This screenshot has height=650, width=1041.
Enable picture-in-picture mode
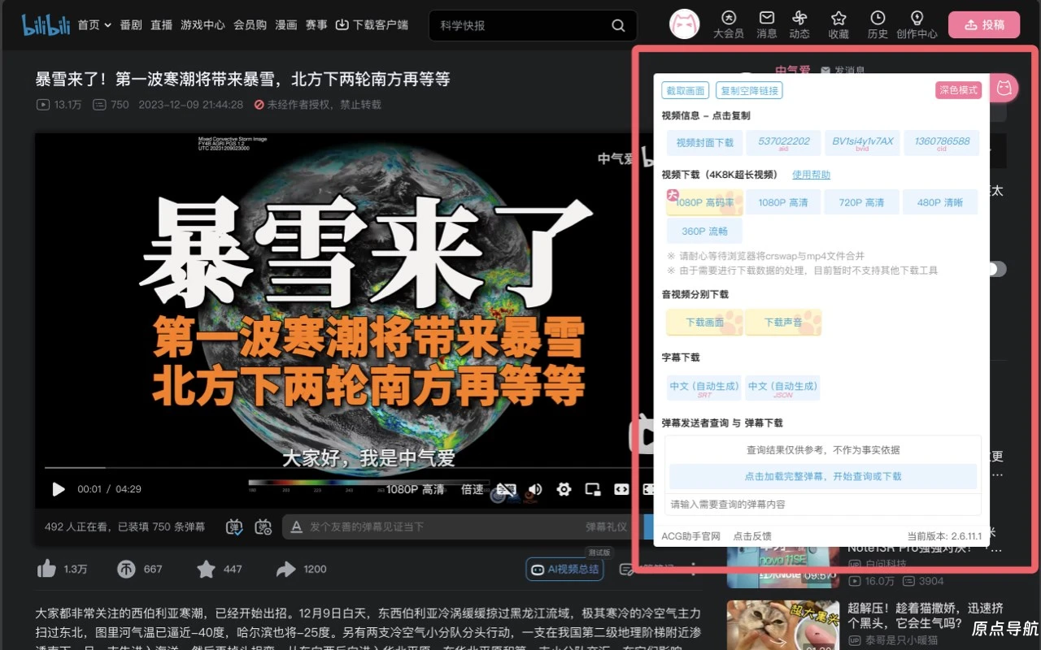pyautogui.click(x=593, y=489)
